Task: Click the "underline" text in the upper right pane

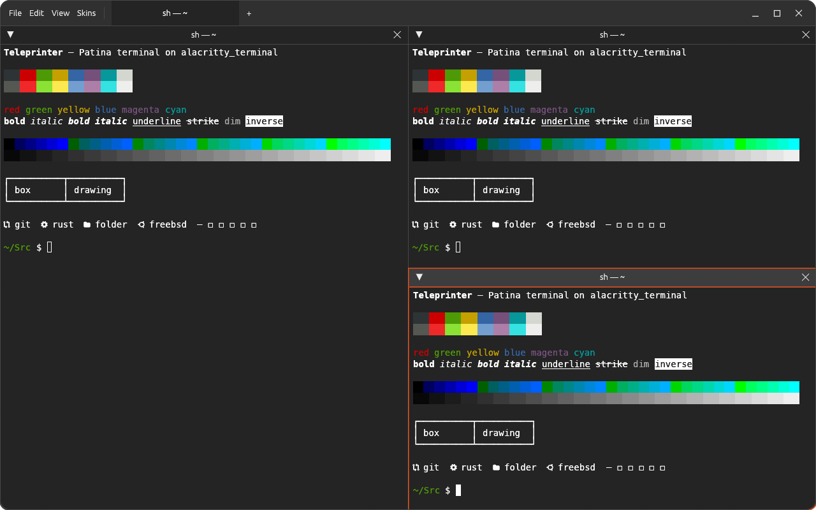Action: click(565, 121)
